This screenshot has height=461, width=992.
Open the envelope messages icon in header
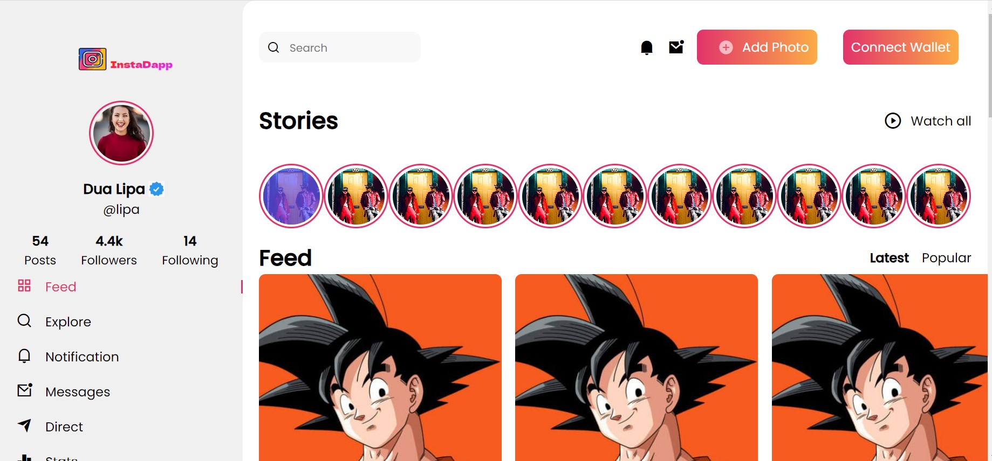(676, 47)
